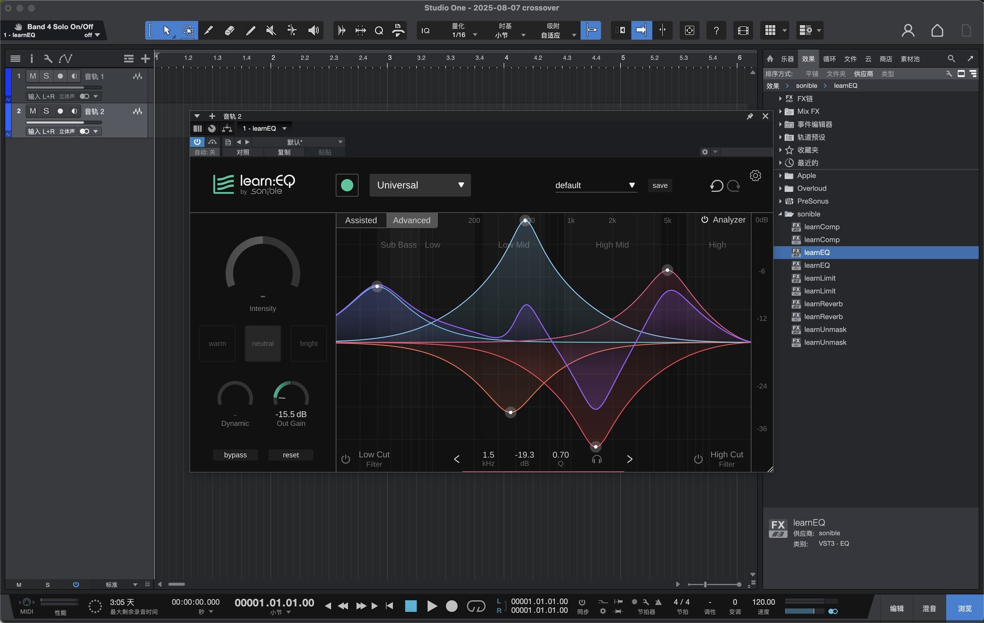Collapse the sonible vendor folder

780,214
